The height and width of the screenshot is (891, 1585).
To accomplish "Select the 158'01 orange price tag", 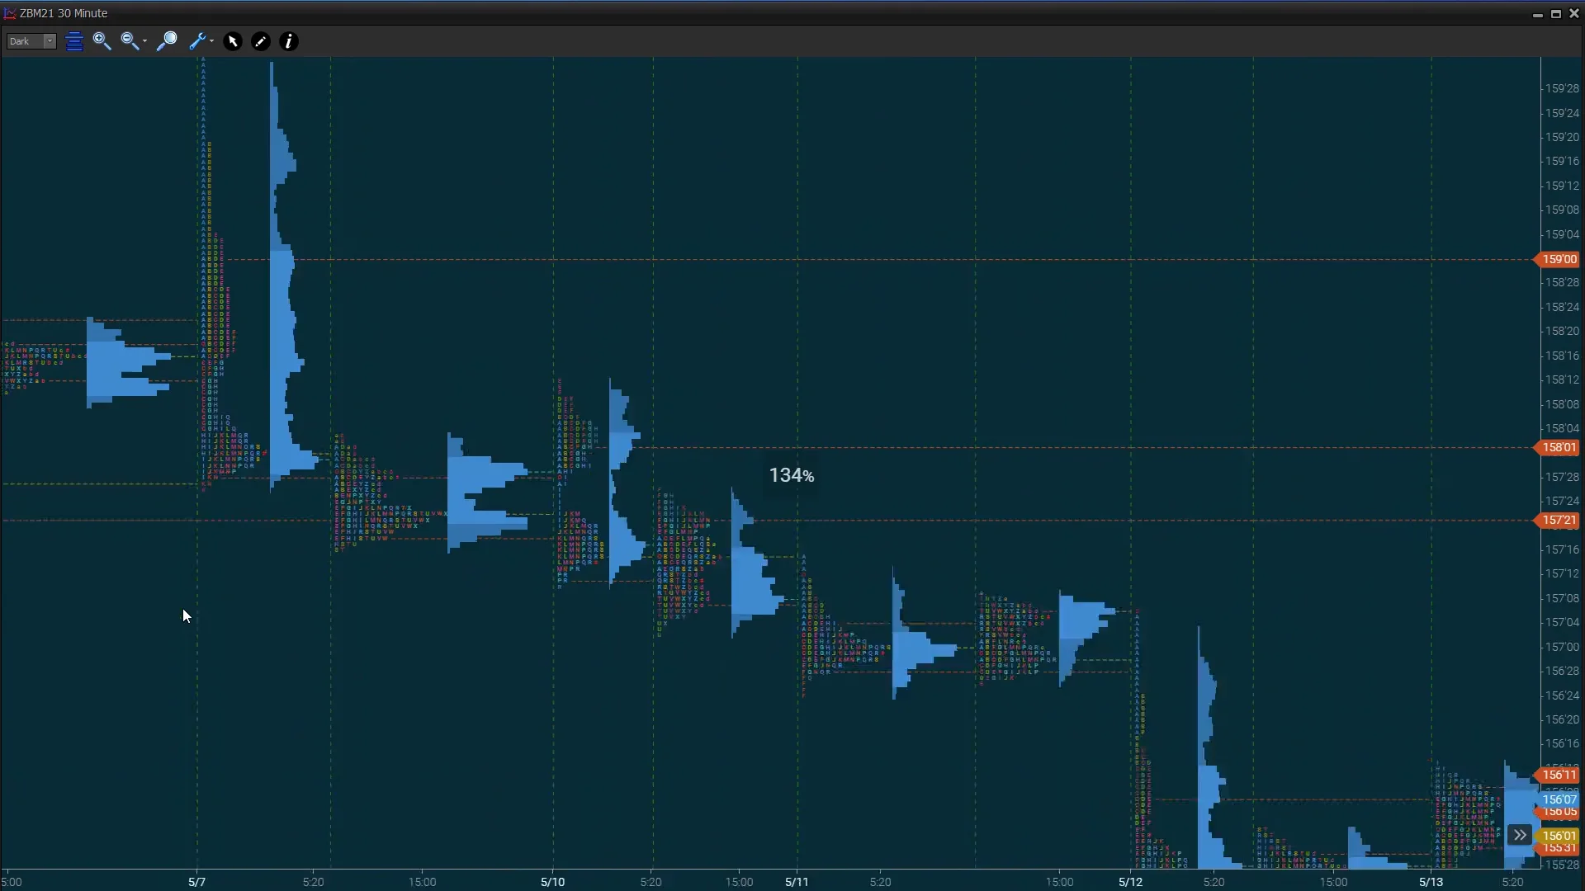I will (1559, 447).
